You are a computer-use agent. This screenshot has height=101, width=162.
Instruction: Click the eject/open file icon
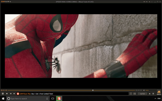(x=150, y=94)
